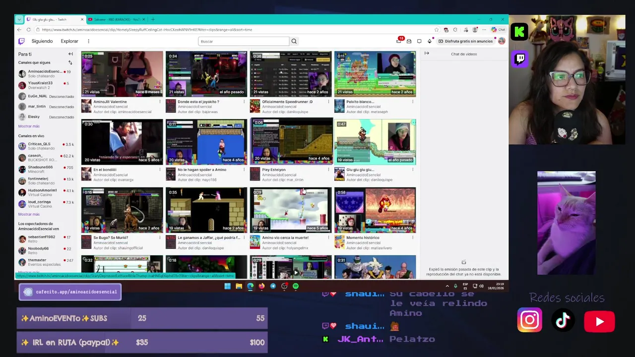635x357 pixels.
Task: Open the Bits crown icon
Action: coord(430,41)
